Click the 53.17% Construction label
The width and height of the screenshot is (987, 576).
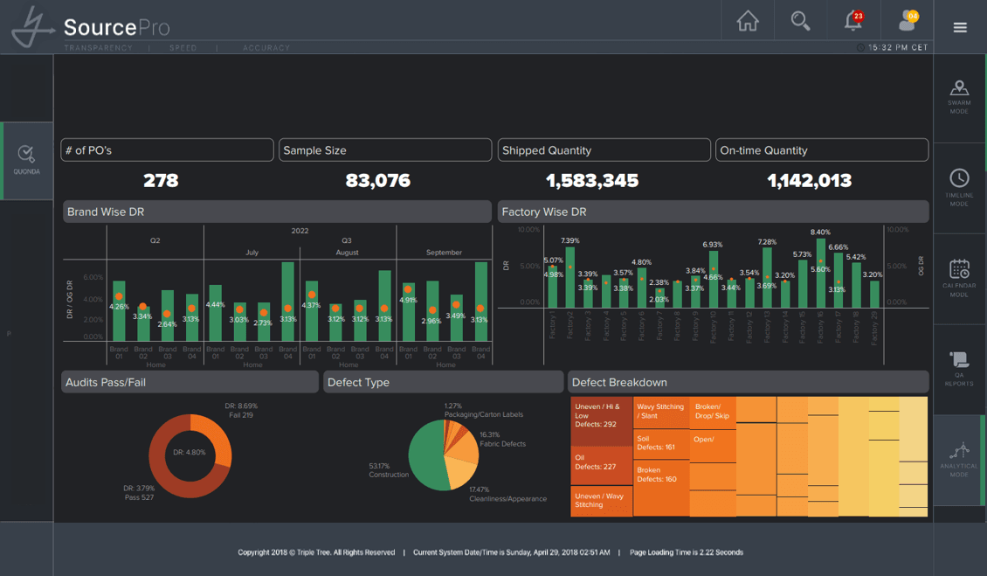pyautogui.click(x=389, y=470)
